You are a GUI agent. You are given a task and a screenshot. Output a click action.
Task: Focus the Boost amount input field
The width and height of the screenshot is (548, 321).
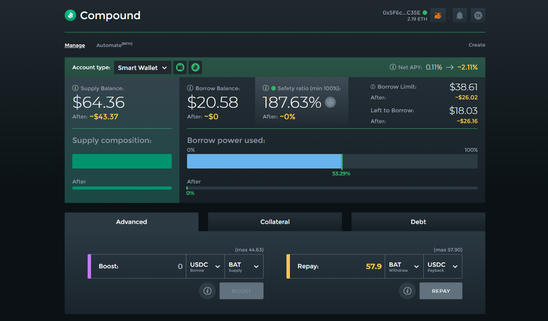pos(139,266)
